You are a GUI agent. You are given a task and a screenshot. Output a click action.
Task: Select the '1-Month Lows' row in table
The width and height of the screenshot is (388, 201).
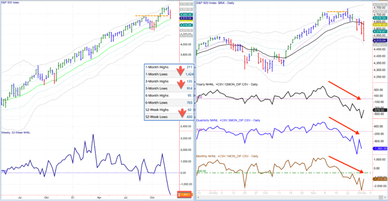click(169, 74)
